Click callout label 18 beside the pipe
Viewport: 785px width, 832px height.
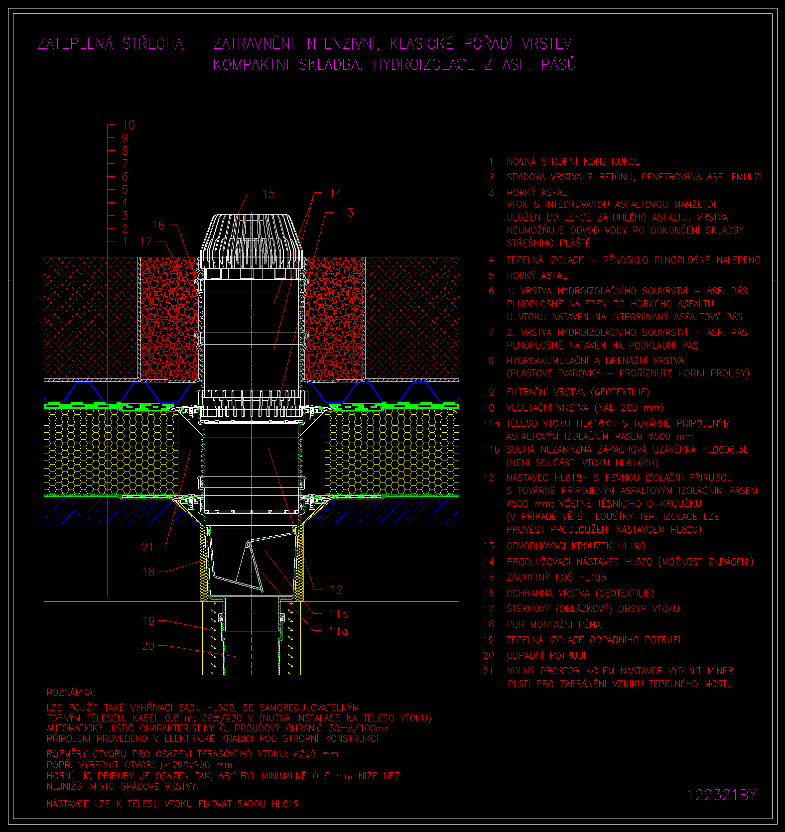[x=148, y=572]
